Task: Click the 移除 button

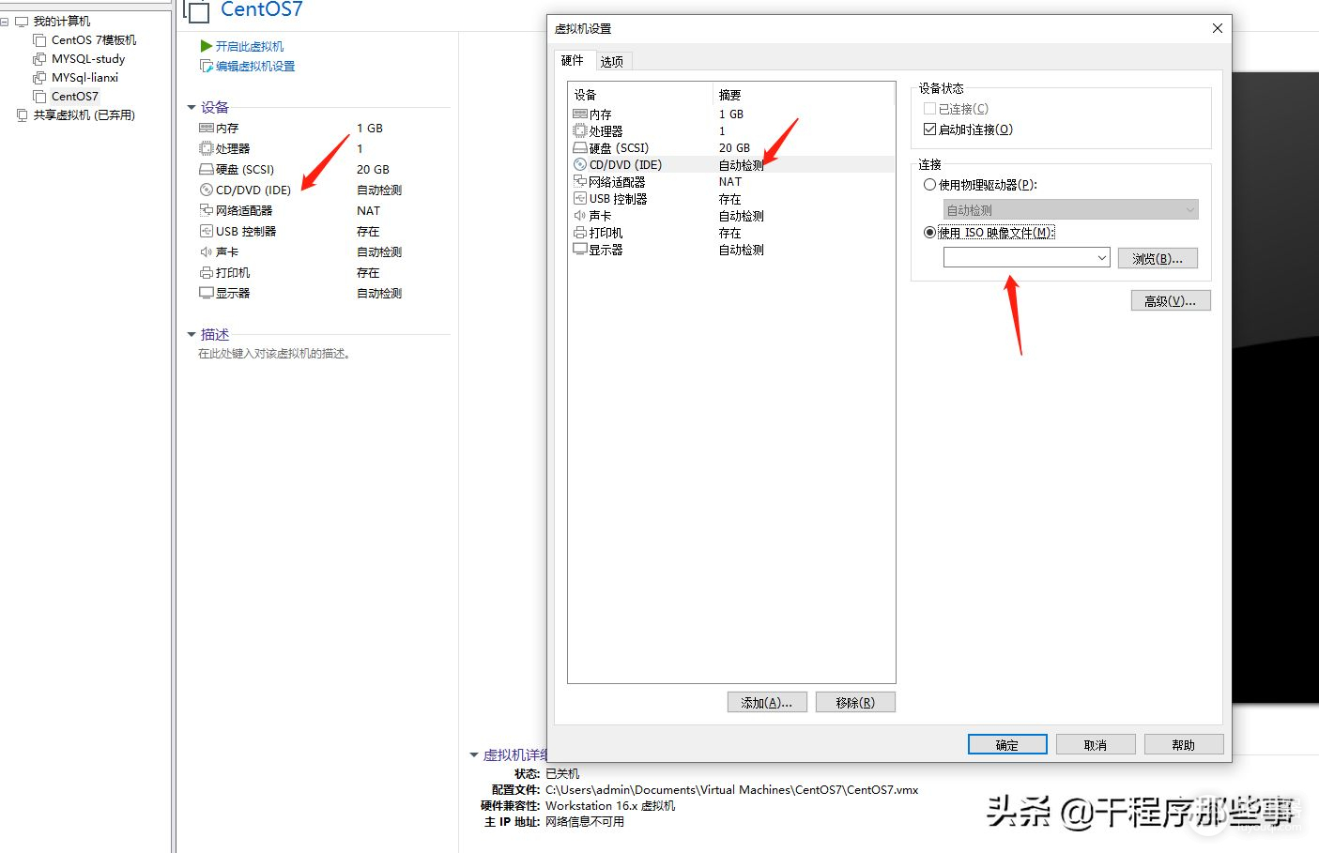Action: (x=855, y=702)
